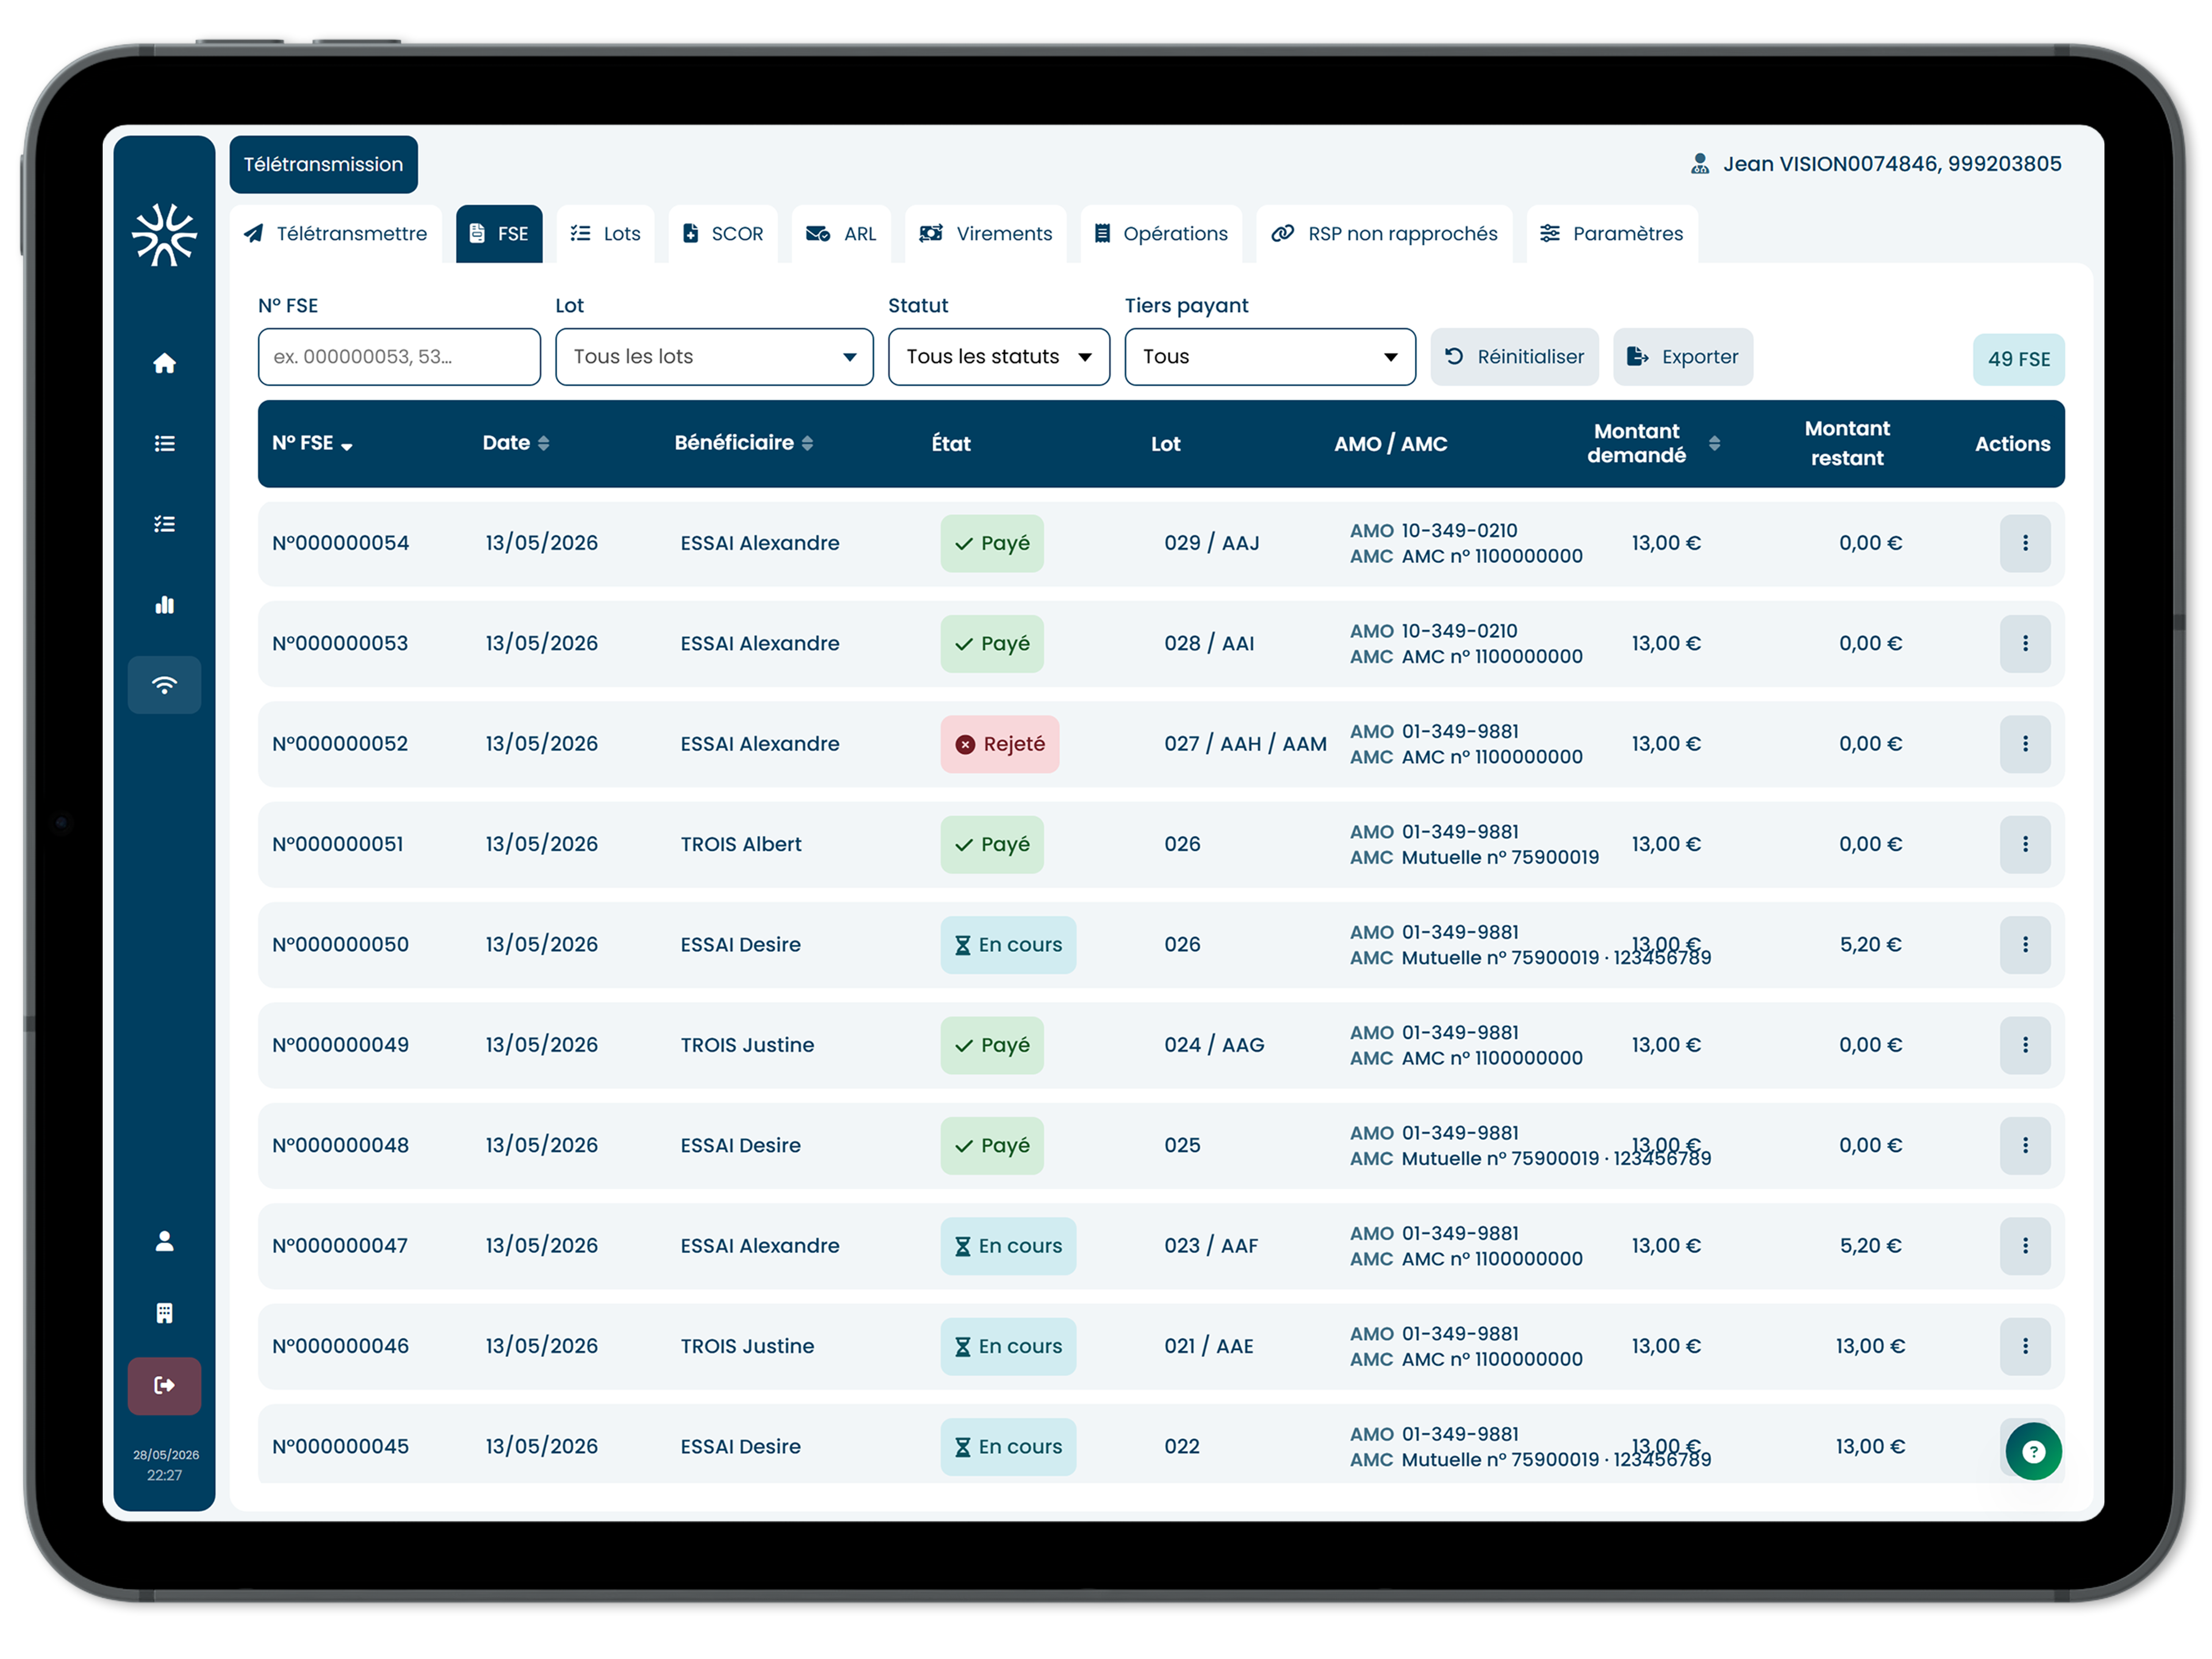
Task: Click the Télétransmission header button
Action: (324, 164)
